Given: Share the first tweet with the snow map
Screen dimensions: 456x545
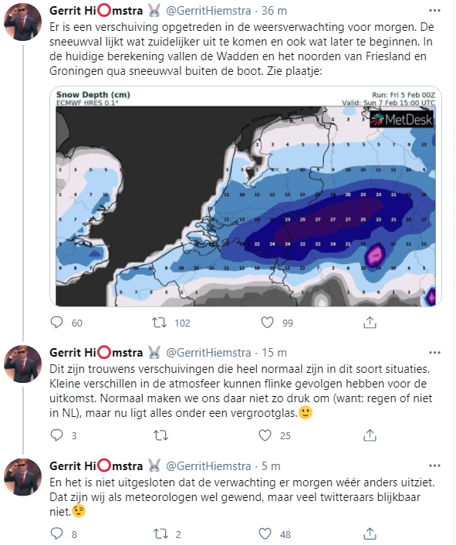Looking at the screenshot, I should (370, 322).
